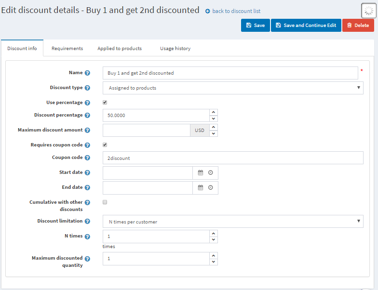The image size is (378, 290).
Task: Click help icon next to Discount type
Action: point(87,88)
